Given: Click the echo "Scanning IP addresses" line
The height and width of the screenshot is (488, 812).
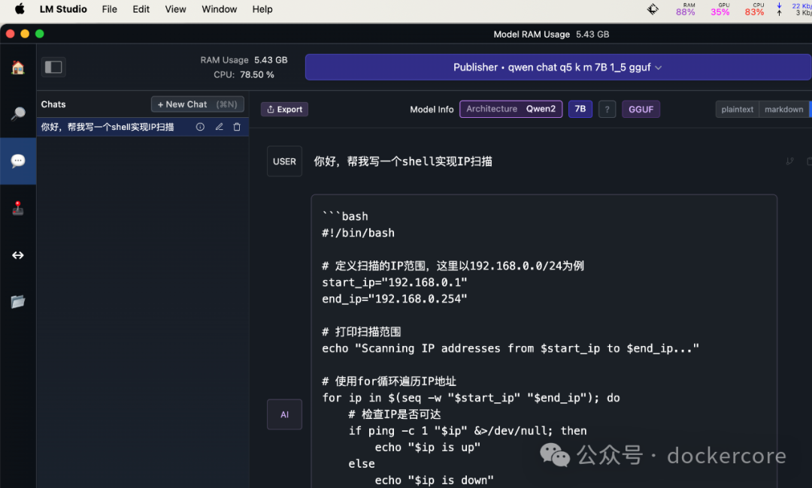Looking at the screenshot, I should point(511,348).
